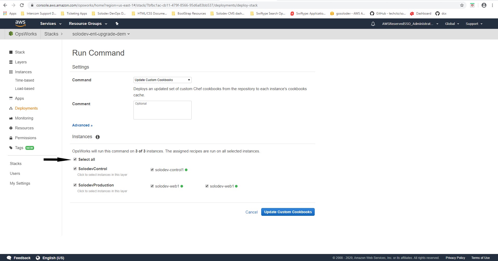Click the Stack icon in sidebar
The width and height of the screenshot is (498, 261).
(11, 52)
